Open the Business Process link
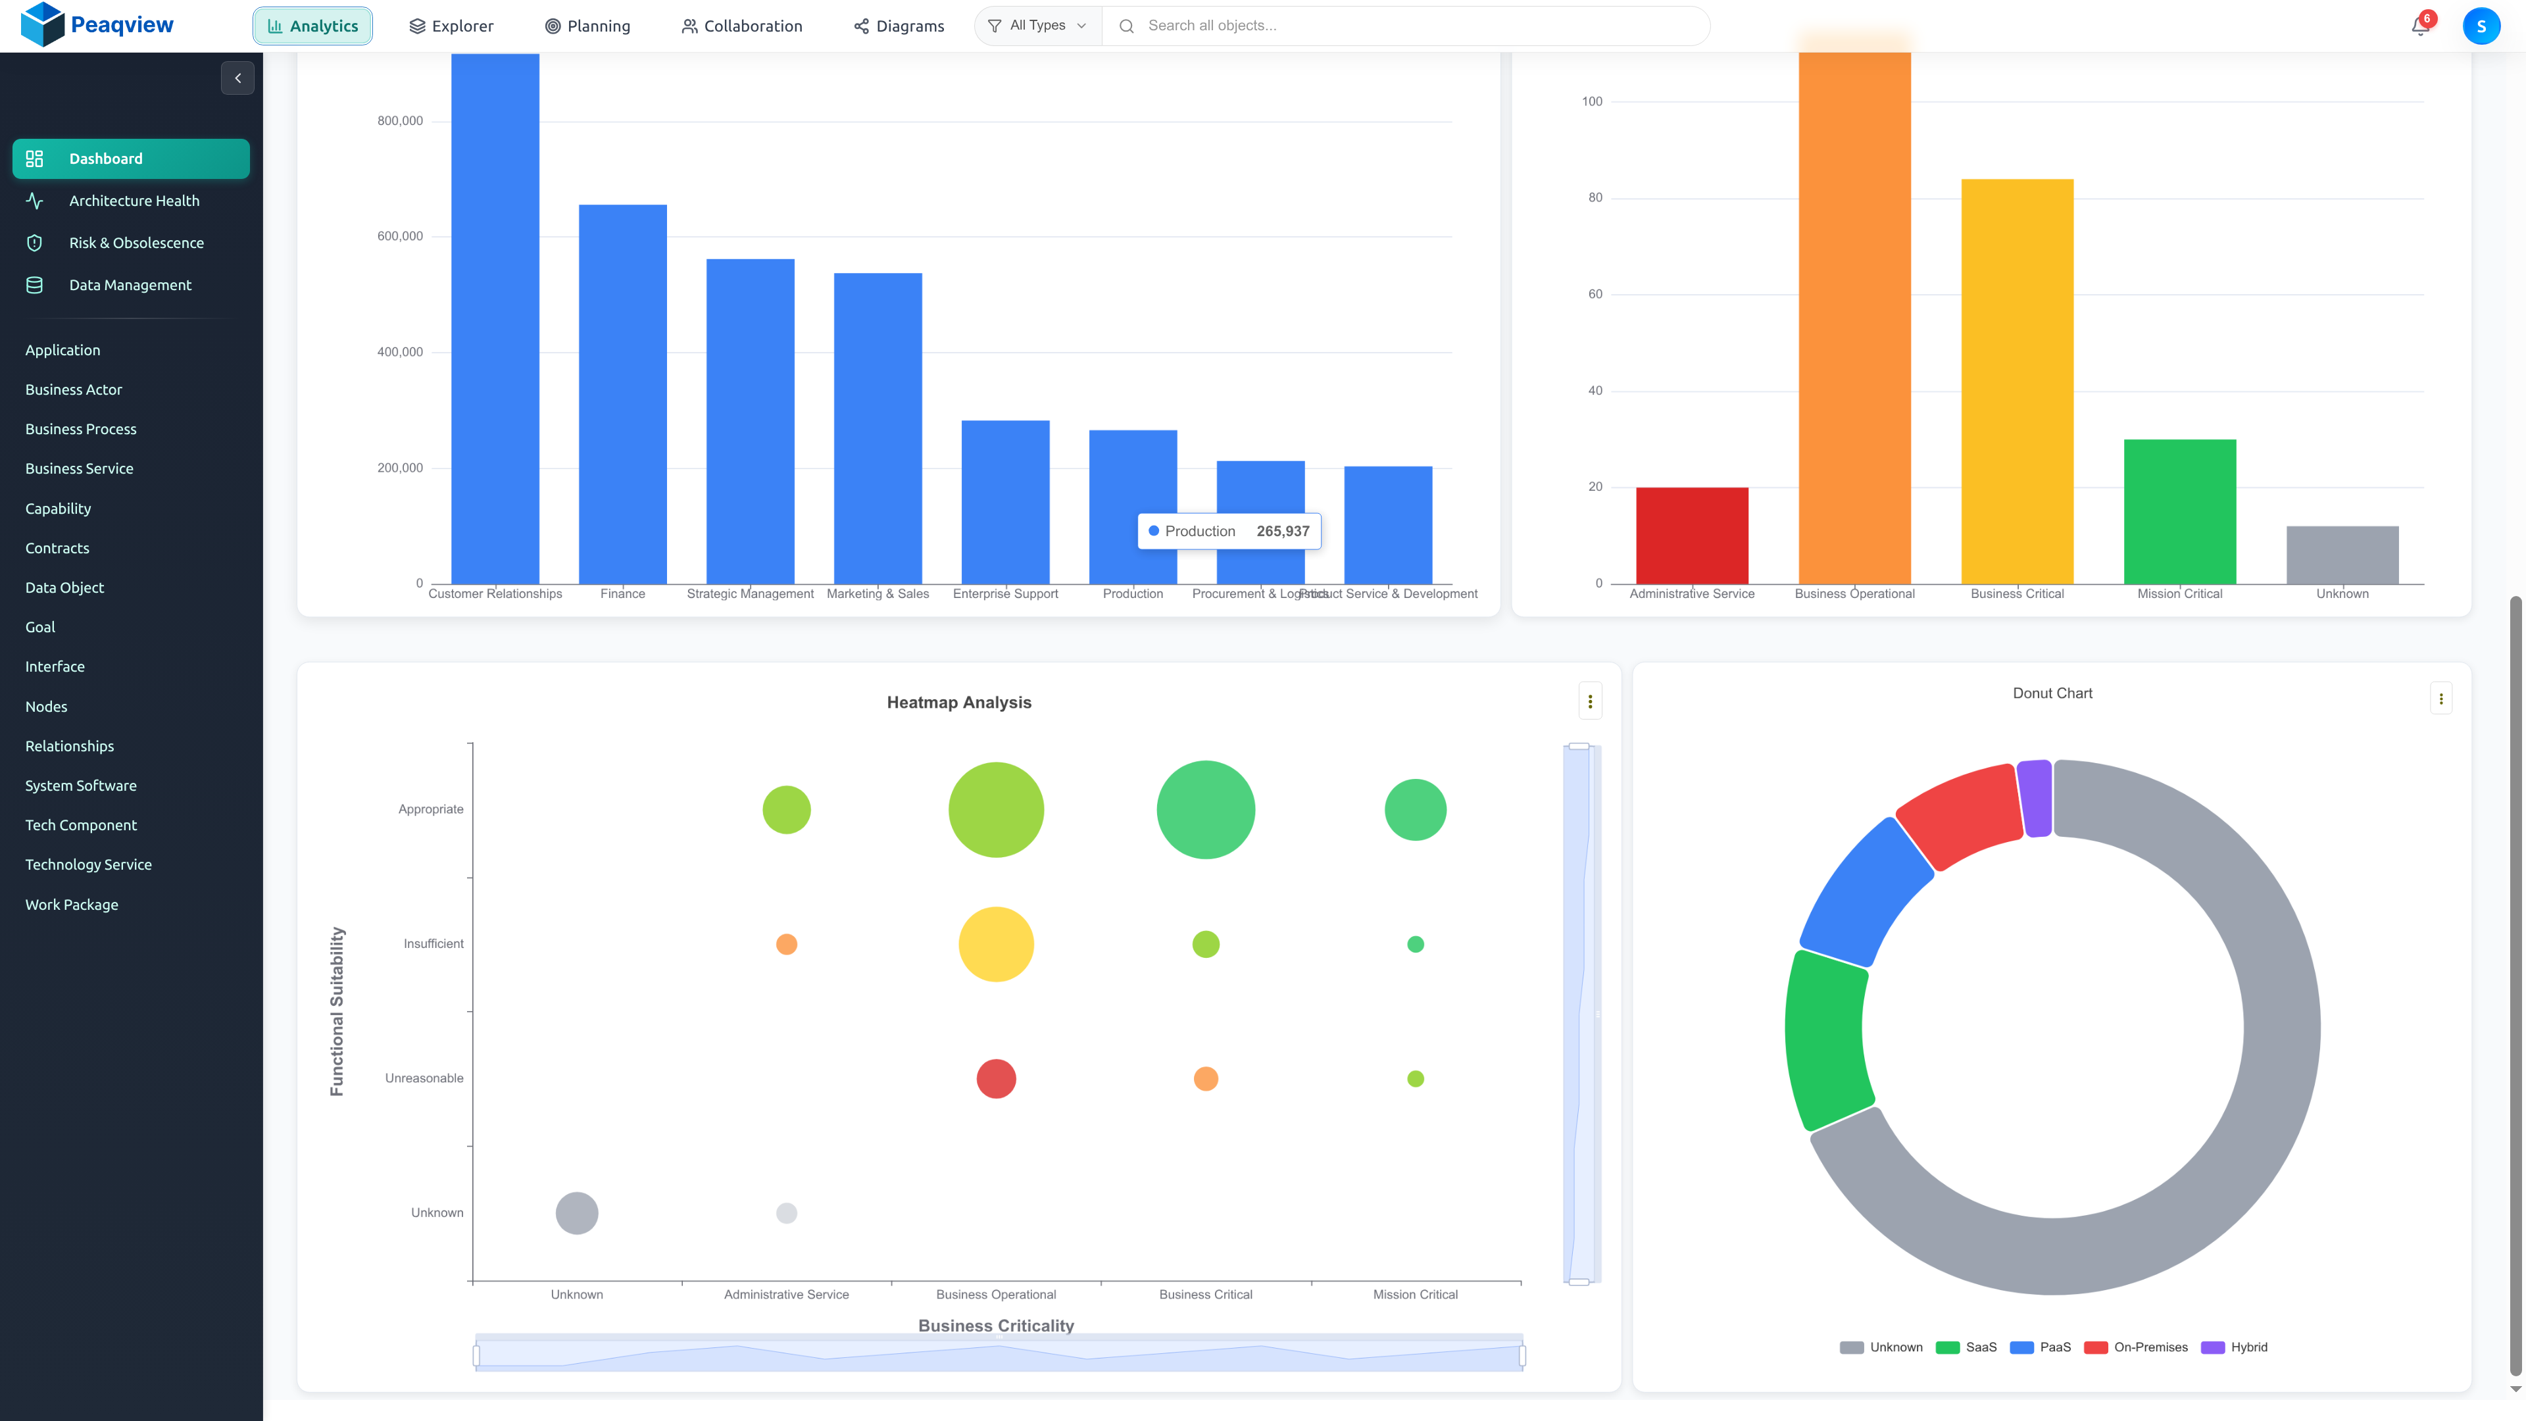Image resolution: width=2526 pixels, height=1421 pixels. pyautogui.click(x=80, y=428)
